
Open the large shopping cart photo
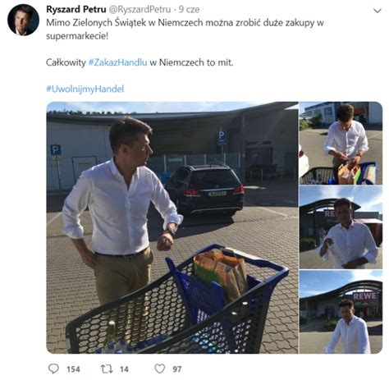point(172,227)
